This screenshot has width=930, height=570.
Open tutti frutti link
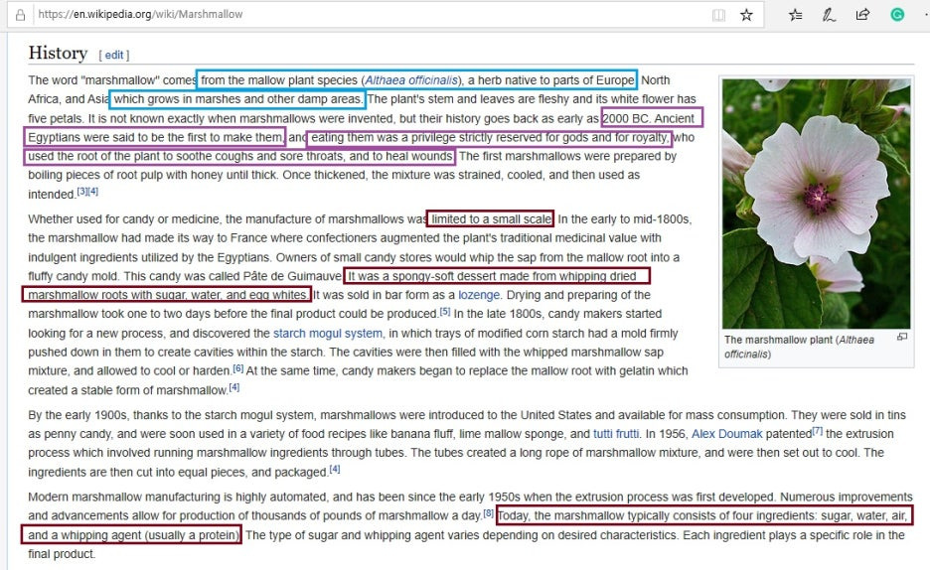[x=616, y=434]
